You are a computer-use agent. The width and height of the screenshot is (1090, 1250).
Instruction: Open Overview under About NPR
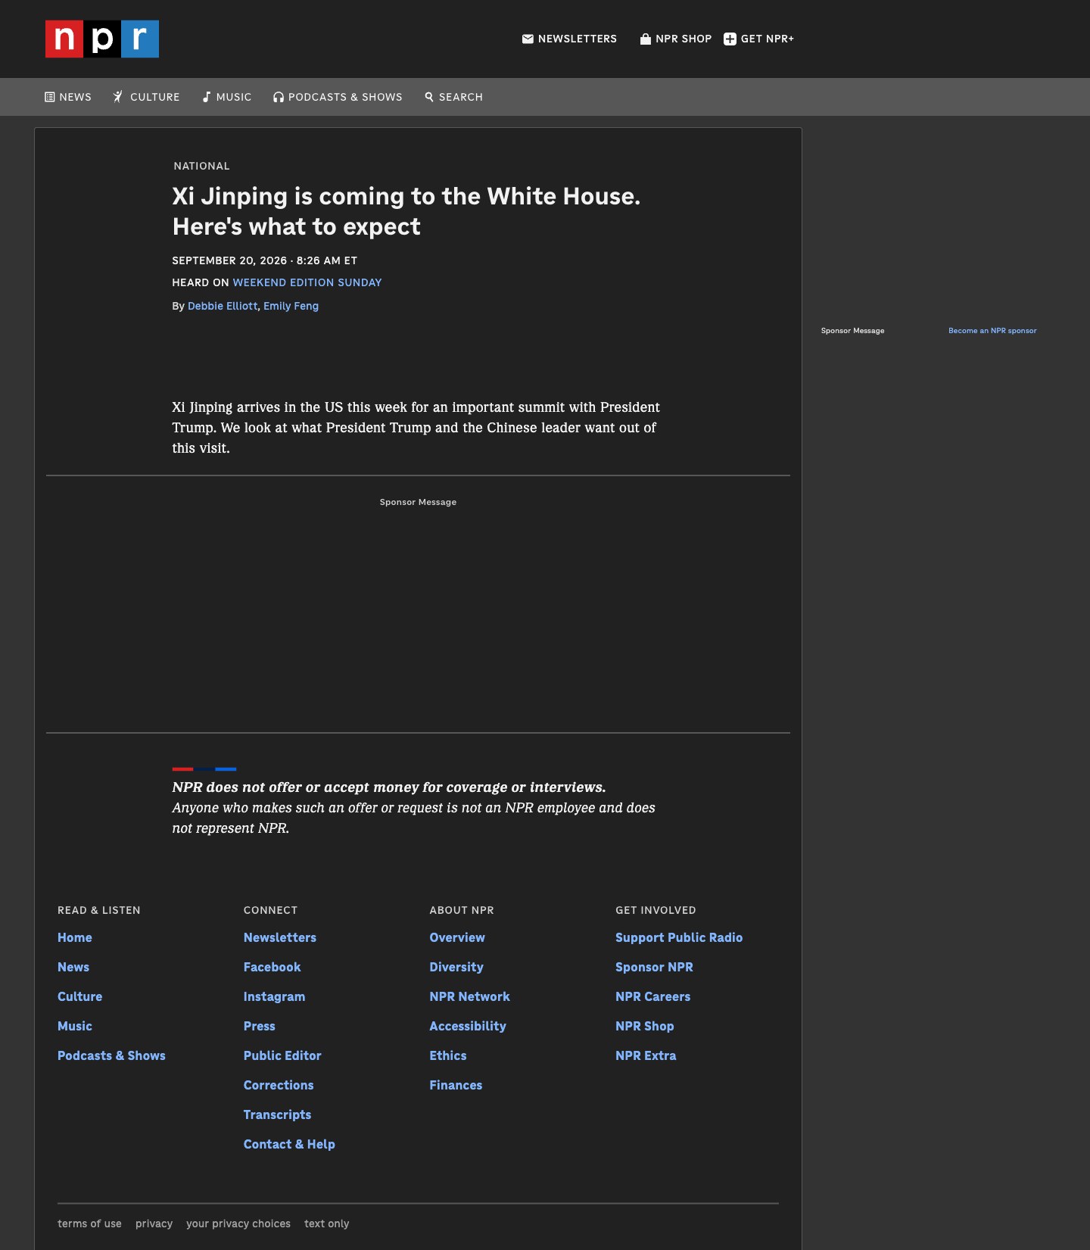tap(457, 937)
